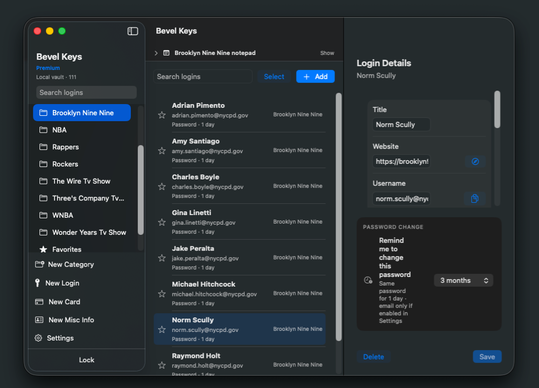Select the Rappers category
Viewport: 539px width, 388px height.
pyautogui.click(x=82, y=147)
